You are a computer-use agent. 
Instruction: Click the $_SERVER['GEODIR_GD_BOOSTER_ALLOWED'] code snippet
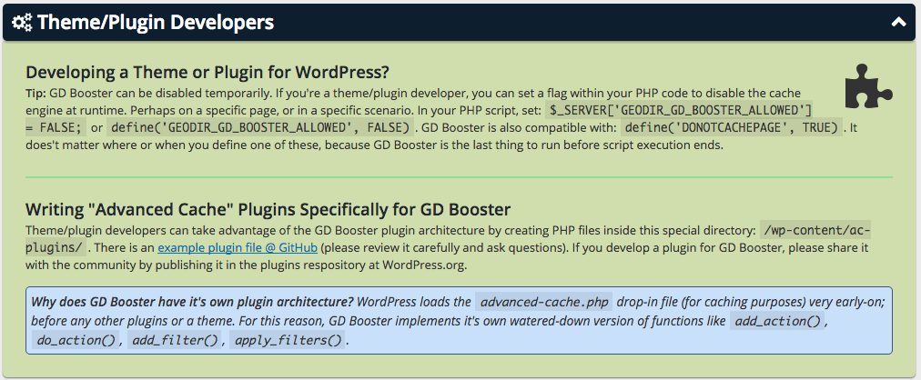(680, 110)
